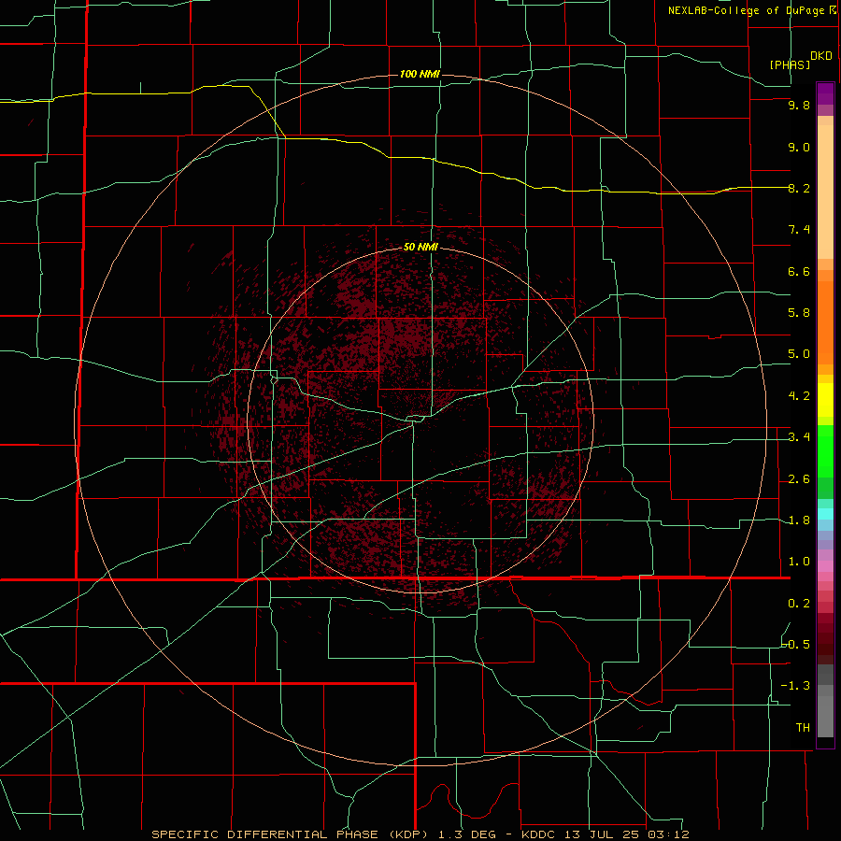Viewport: 841px width, 841px height.
Task: Select the bright orange color bar segment
Action: (825, 323)
